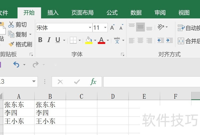Click the Select All corner triangle

pos(1,96)
